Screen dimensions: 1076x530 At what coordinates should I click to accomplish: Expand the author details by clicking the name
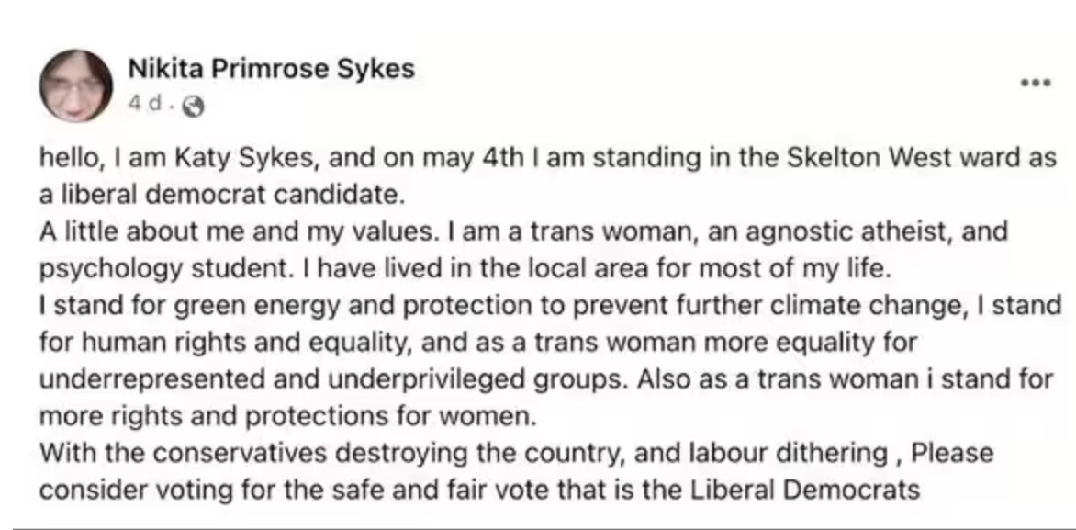tap(270, 67)
